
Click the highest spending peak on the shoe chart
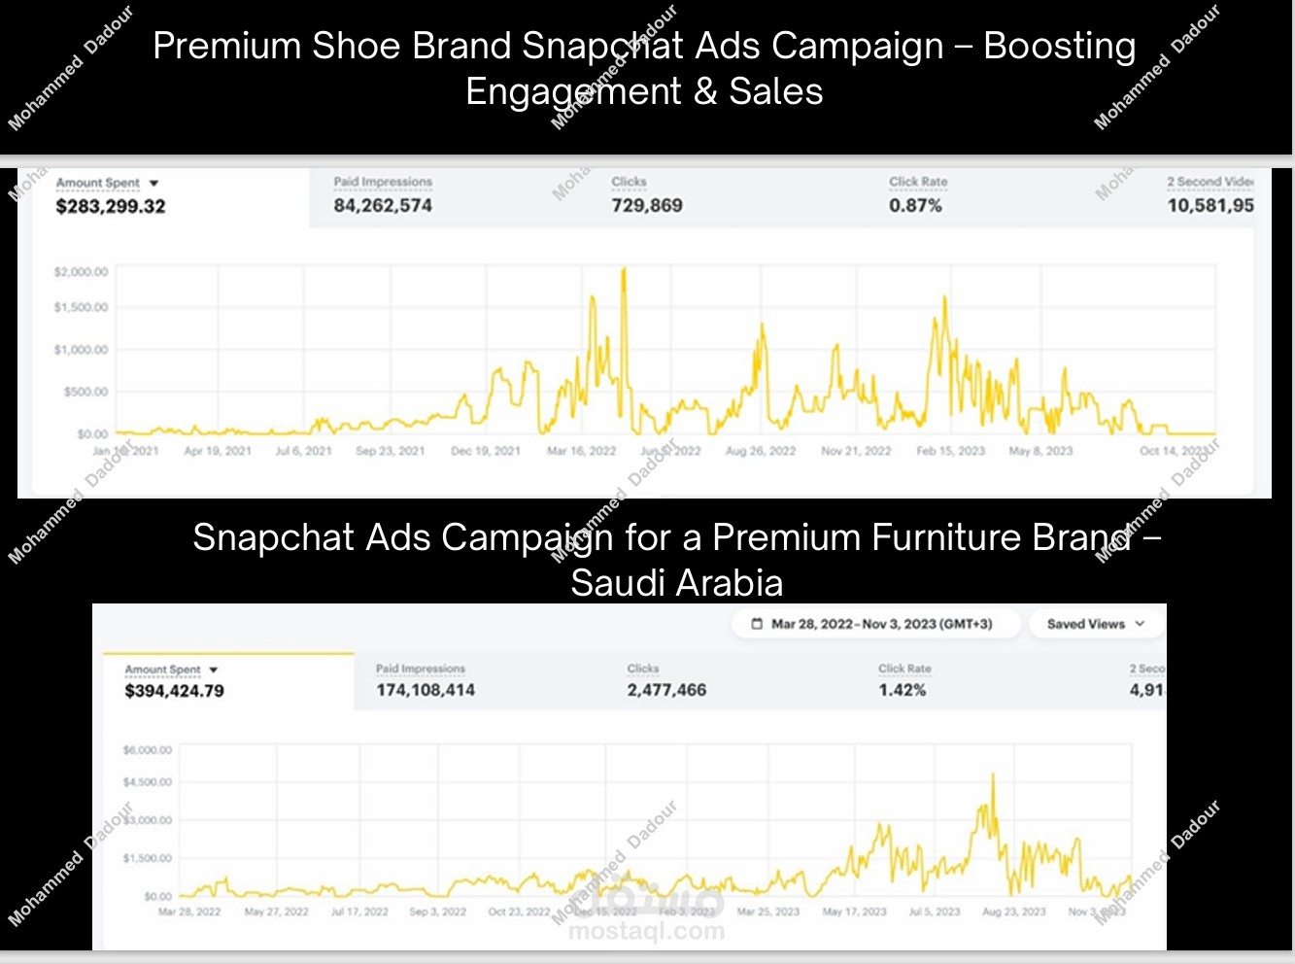624,269
